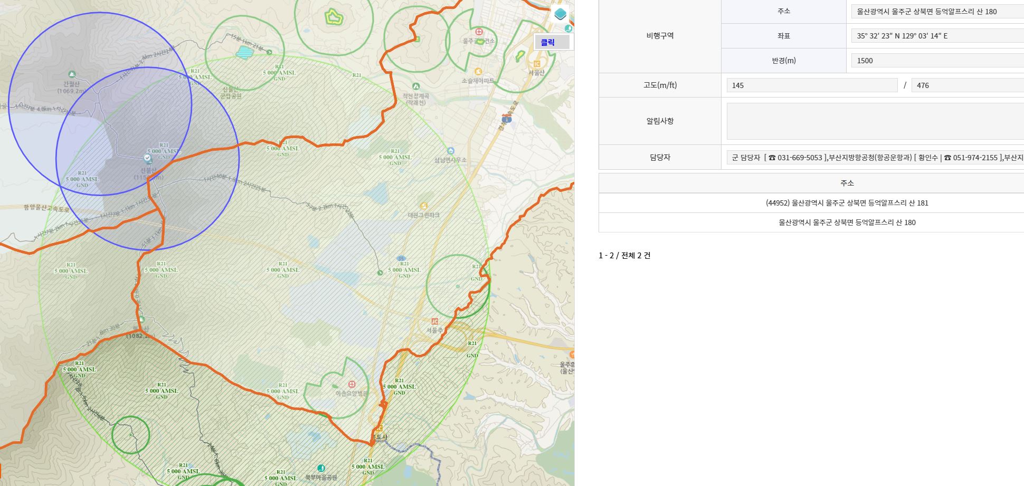
Task: Click the 간월산 (1069.2m) map label
Action: (72, 87)
